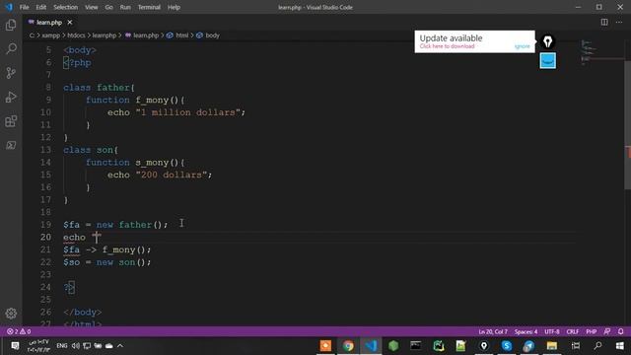Click the '$so = new son();' line
The height and width of the screenshot is (355, 631).
tap(107, 262)
